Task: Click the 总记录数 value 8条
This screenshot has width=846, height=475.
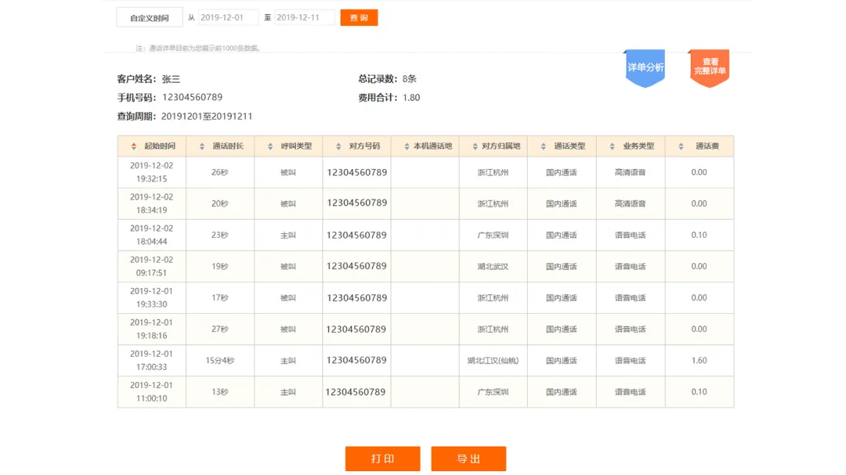Action: (409, 79)
